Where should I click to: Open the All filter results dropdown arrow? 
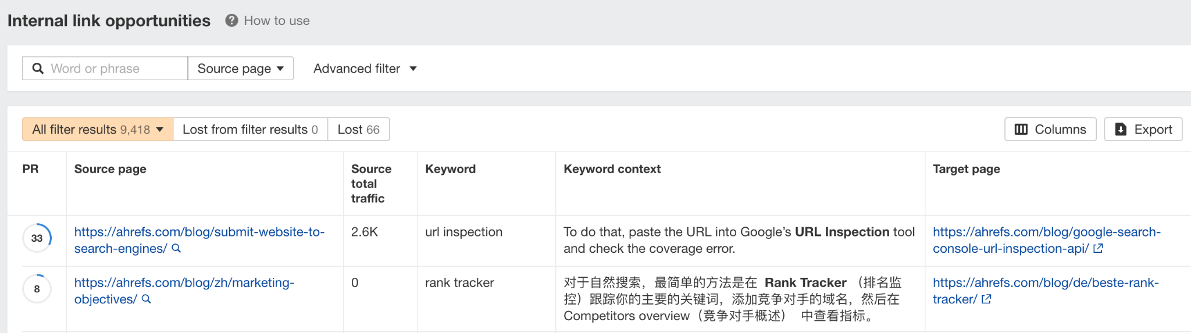pos(160,130)
